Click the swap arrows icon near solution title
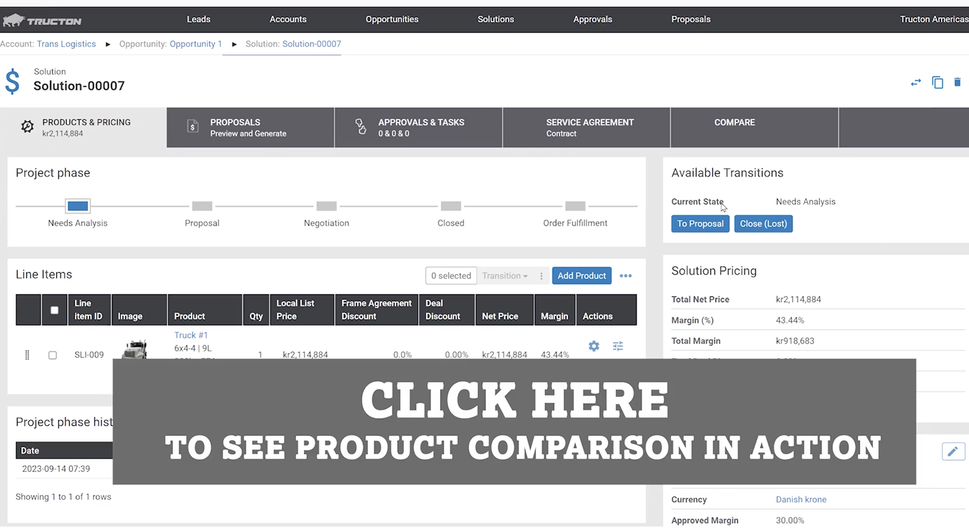This screenshot has width=969, height=528. click(x=916, y=83)
